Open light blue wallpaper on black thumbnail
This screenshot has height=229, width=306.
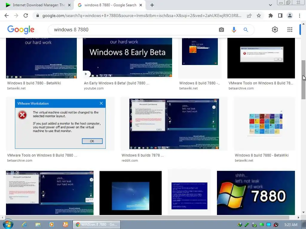point(131,193)
